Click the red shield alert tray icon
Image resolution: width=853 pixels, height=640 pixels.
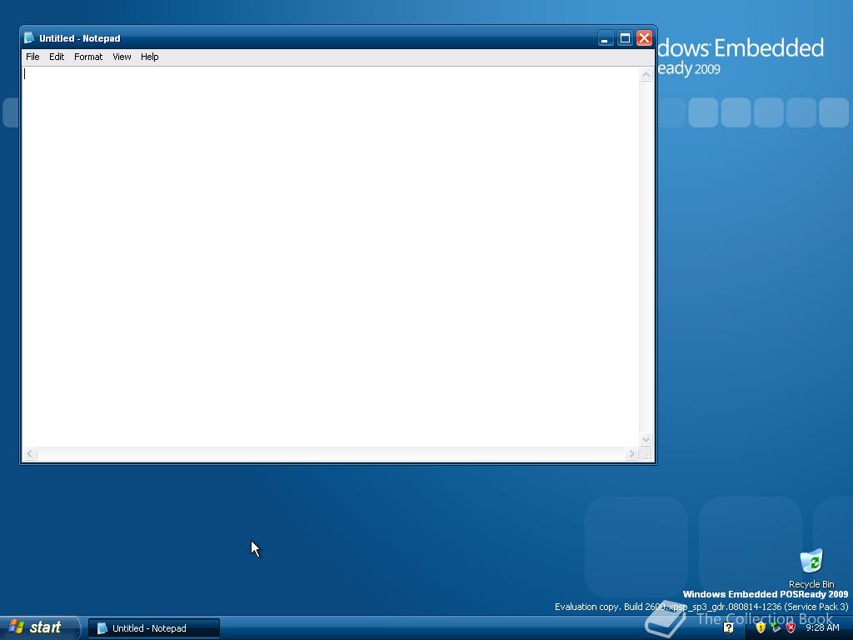click(x=791, y=627)
